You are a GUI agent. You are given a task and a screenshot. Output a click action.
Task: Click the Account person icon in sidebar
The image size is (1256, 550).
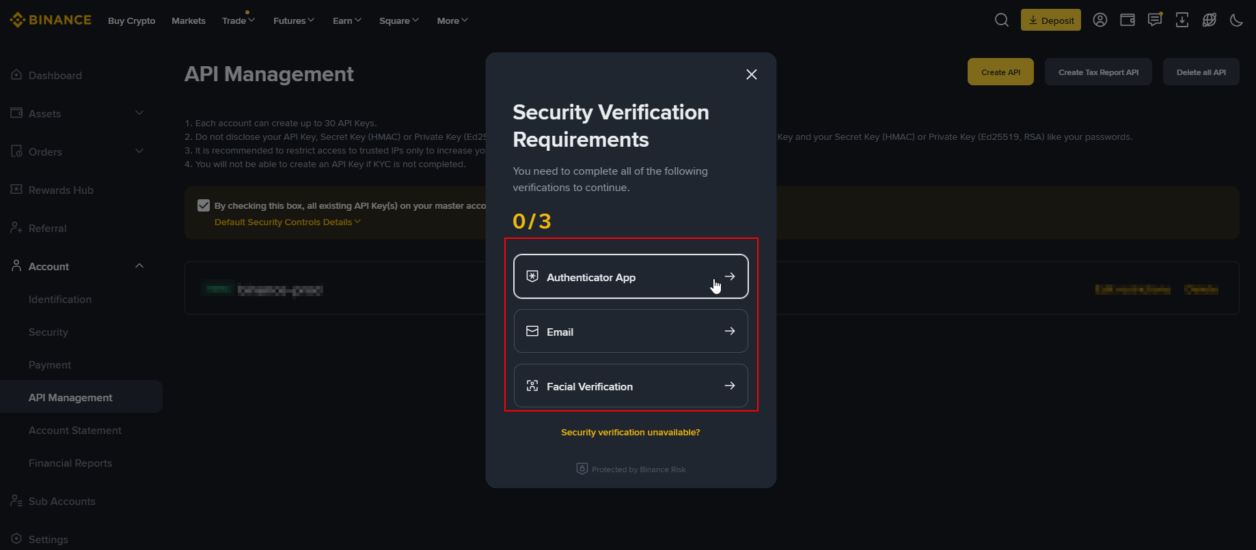click(x=16, y=265)
